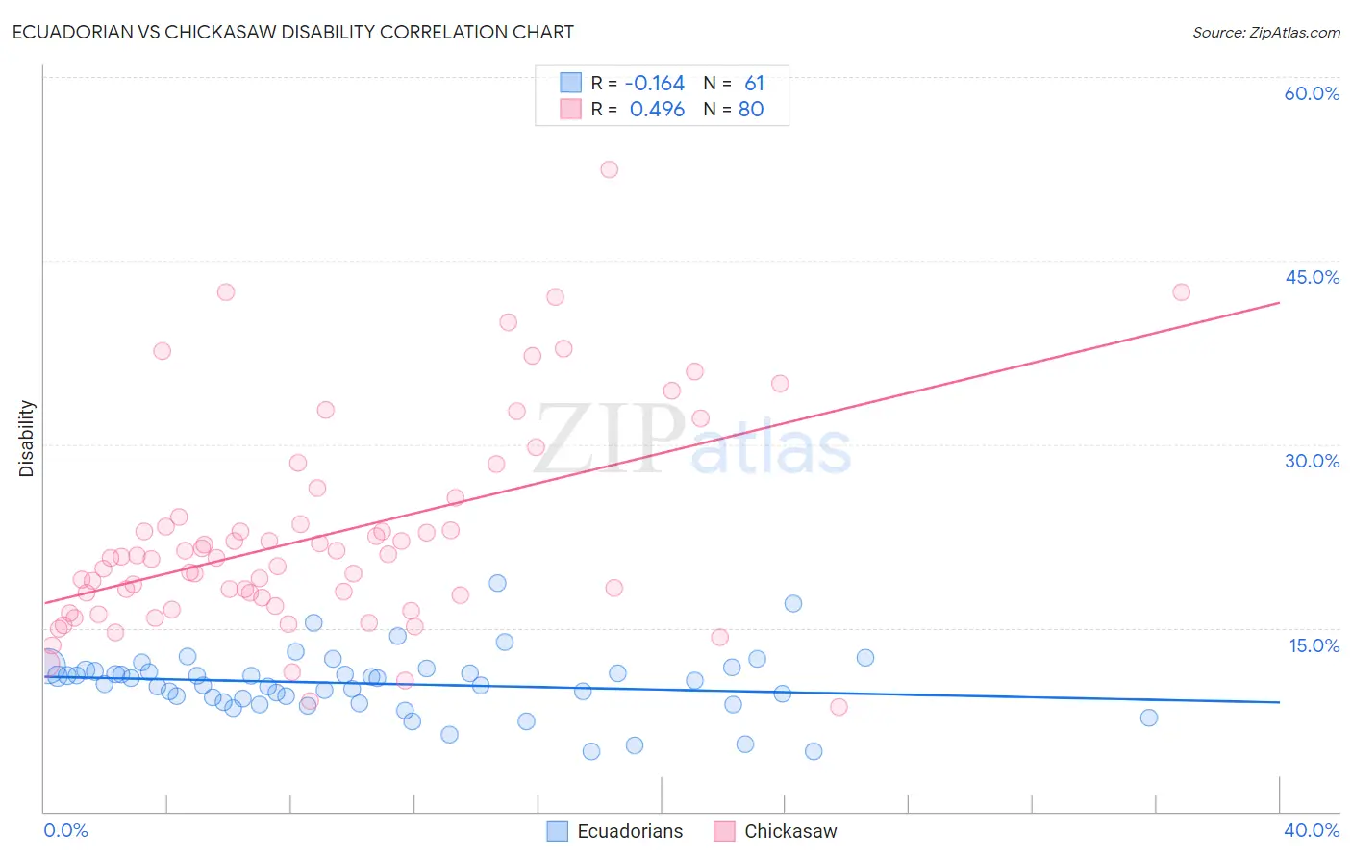This screenshot has height=858, width=1352.
Task: Click the 0.0% x-axis label
Action: (x=65, y=830)
